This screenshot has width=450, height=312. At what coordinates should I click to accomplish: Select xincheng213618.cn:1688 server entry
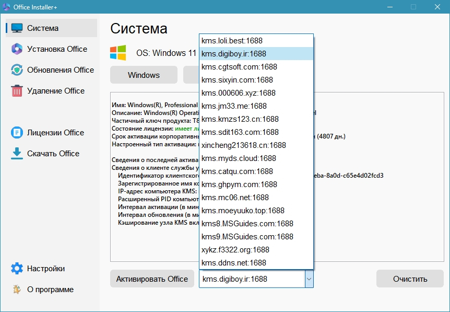pyautogui.click(x=256, y=145)
